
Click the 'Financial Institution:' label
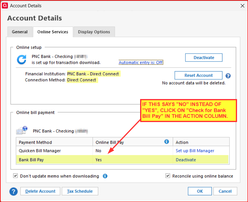tap(45, 74)
